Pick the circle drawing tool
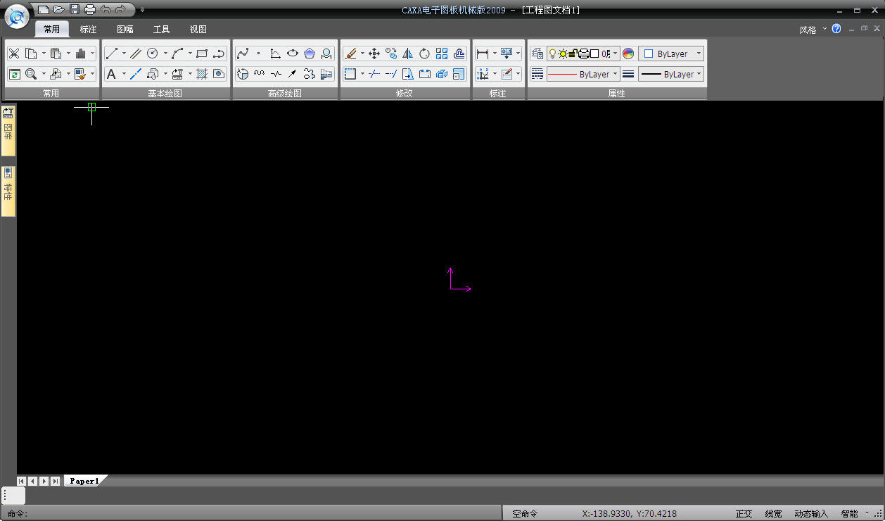Viewport: 885px width, 521px height. point(153,54)
